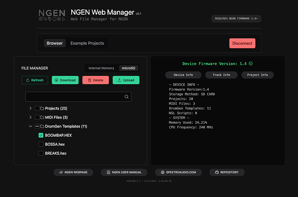Tick the BREAKS.hex checkbox
This screenshot has width=298, height=197.
(x=41, y=153)
